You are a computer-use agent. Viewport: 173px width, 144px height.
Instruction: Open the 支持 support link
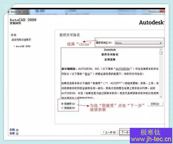coord(12,133)
